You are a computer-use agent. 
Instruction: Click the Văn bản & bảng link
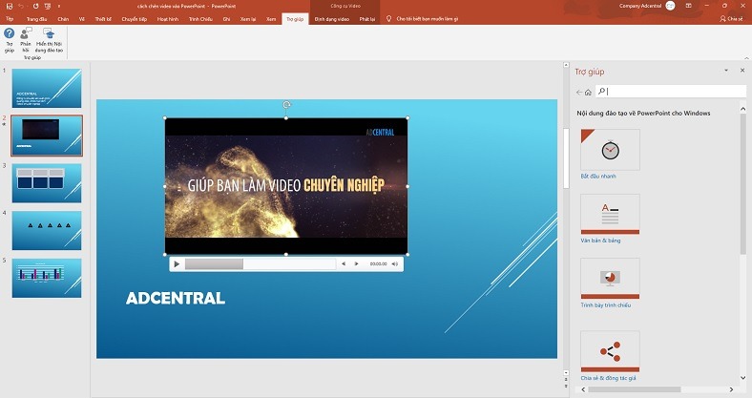tap(600, 241)
